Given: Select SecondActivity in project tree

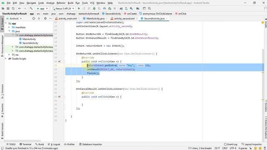Looking at the screenshot, I should click(x=30, y=43).
